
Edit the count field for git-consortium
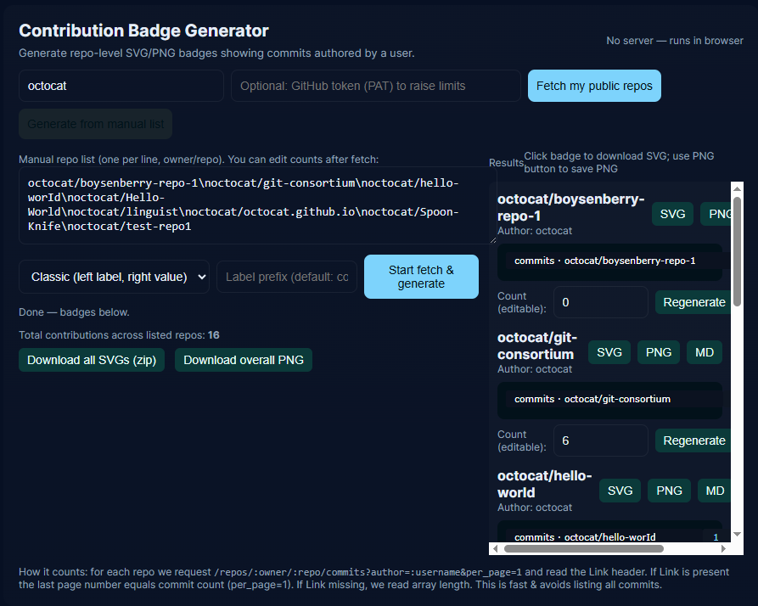(x=600, y=440)
